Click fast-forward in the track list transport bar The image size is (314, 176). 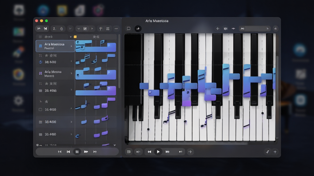[86, 152]
